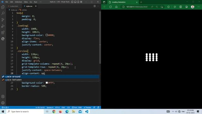The width and height of the screenshot is (202, 114).
Task: Change end of line via CRLF
Action: (63, 107)
